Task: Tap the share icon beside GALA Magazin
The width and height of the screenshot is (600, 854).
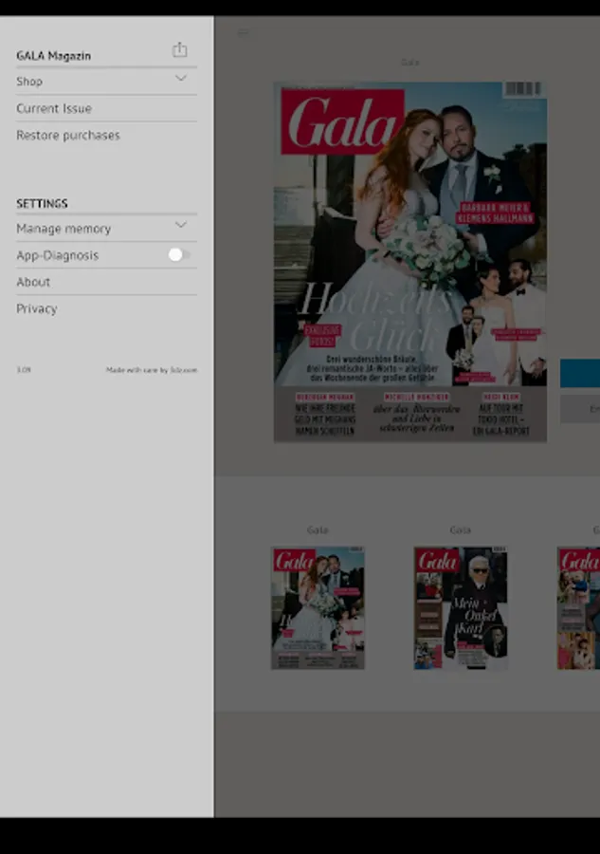Action: [179, 49]
